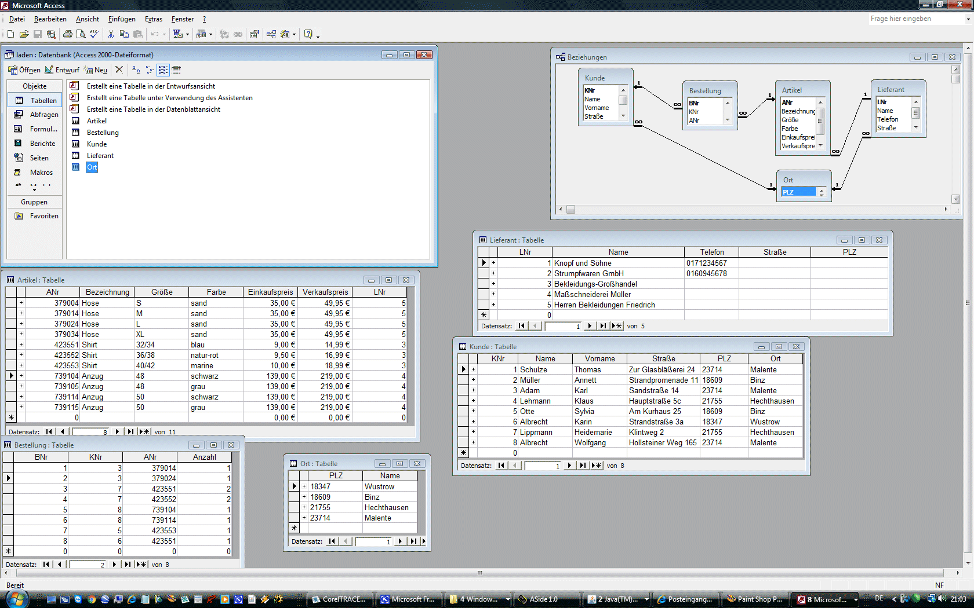
Task: Open Print Preview from the toolbar
Action: pyautogui.click(x=81, y=34)
